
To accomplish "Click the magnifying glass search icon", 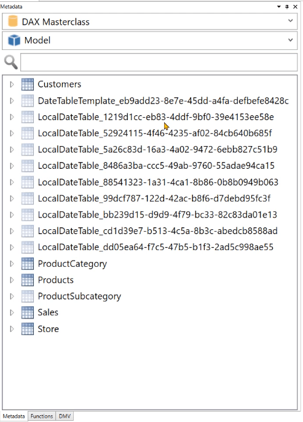I will click(x=11, y=62).
